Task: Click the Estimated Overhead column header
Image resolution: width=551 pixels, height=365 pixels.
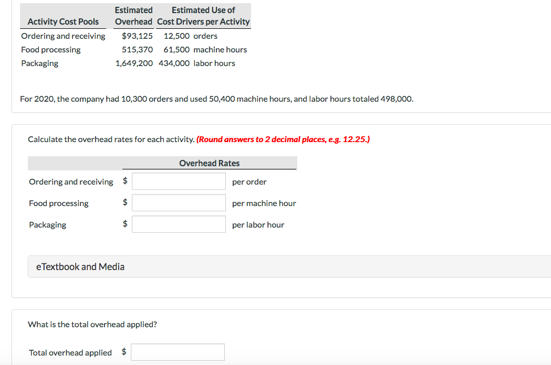Action: pyautogui.click(x=133, y=16)
